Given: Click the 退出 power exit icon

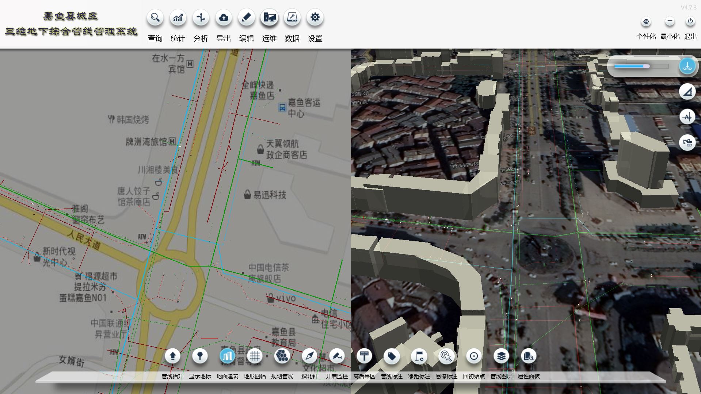Looking at the screenshot, I should tap(690, 22).
